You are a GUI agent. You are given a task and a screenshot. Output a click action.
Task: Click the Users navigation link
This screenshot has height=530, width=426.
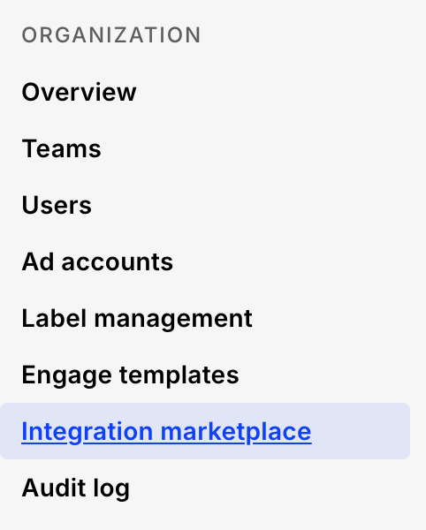point(57,205)
